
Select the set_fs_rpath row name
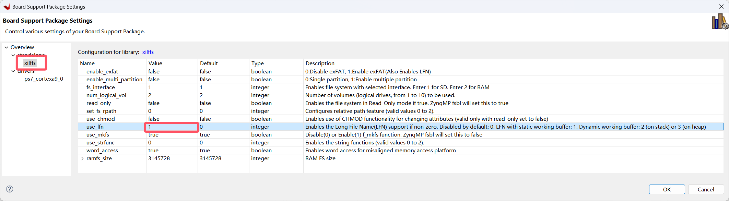click(101, 111)
